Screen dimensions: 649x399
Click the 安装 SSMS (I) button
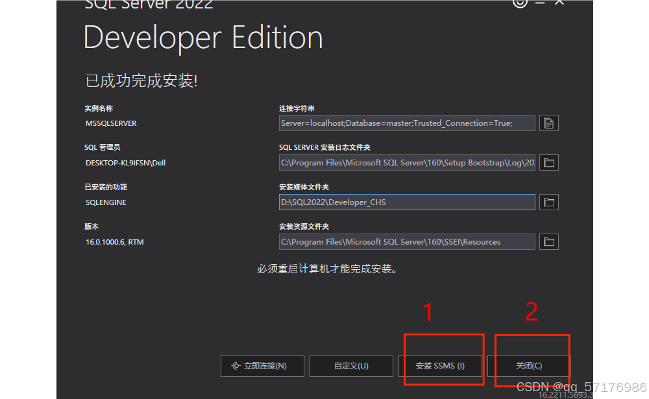click(441, 366)
